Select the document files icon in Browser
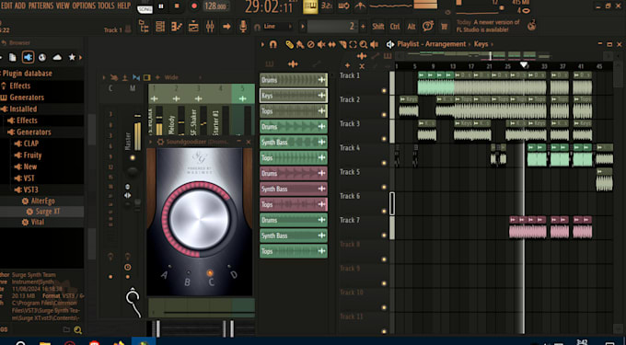The height and width of the screenshot is (345, 626). [x=12, y=57]
